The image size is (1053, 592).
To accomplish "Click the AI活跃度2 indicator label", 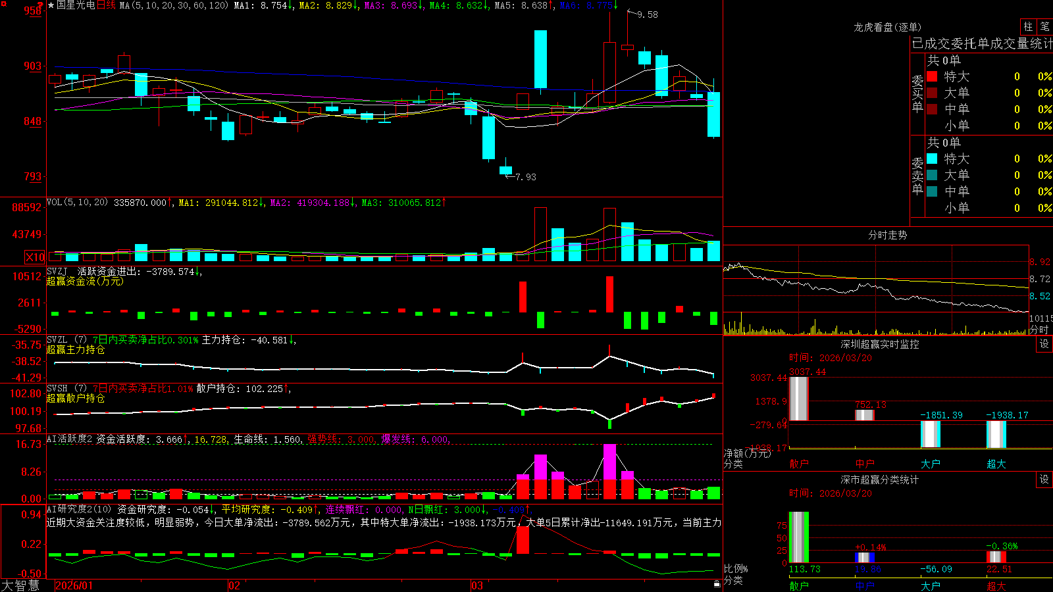I will coord(69,439).
